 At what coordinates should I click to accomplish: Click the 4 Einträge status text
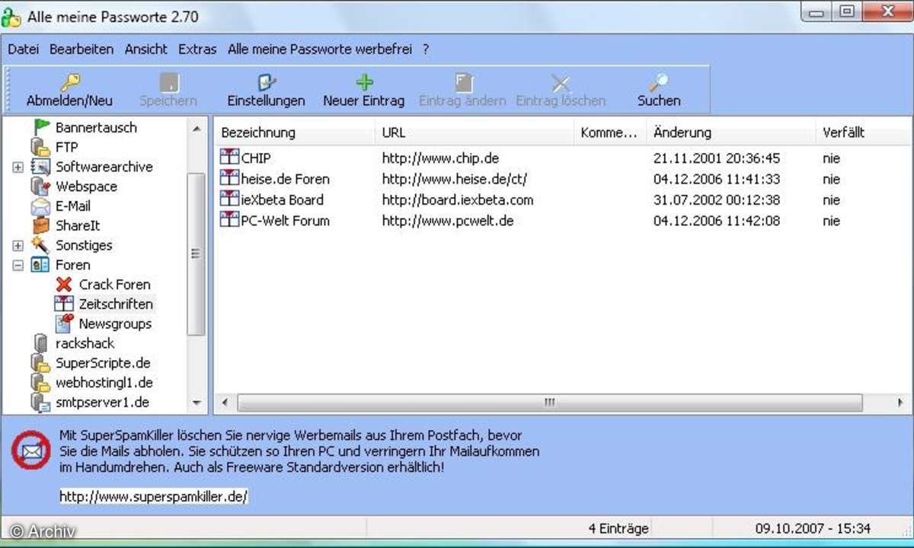(x=618, y=528)
